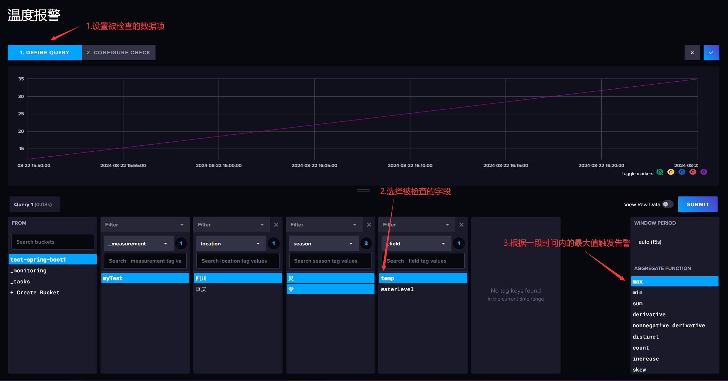Switch to Configure Check tab
728x381 pixels.
[118, 53]
